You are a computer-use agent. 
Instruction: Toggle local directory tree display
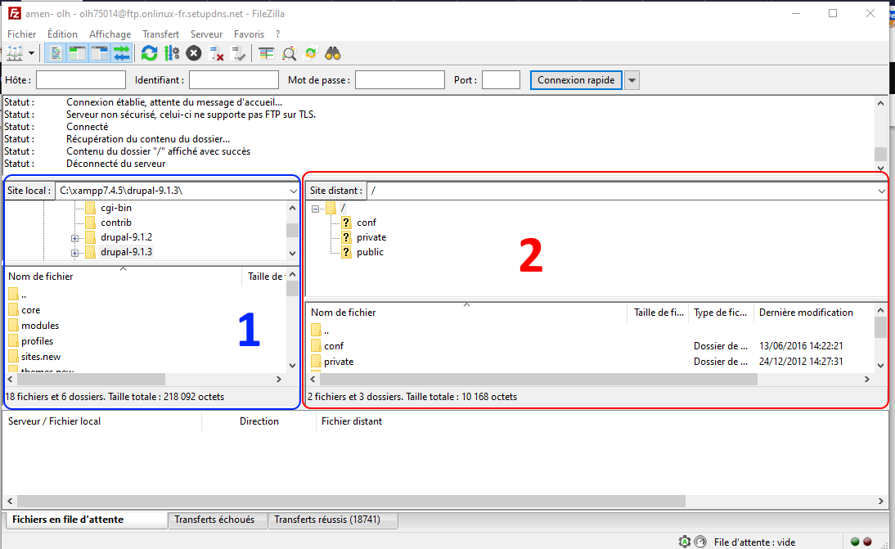(x=78, y=54)
